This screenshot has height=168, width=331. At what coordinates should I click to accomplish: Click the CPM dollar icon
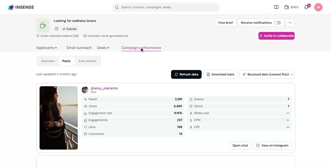191,120
